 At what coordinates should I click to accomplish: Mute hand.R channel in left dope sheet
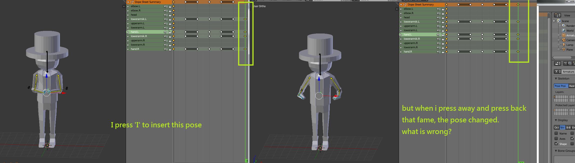pyautogui.click(x=165, y=49)
